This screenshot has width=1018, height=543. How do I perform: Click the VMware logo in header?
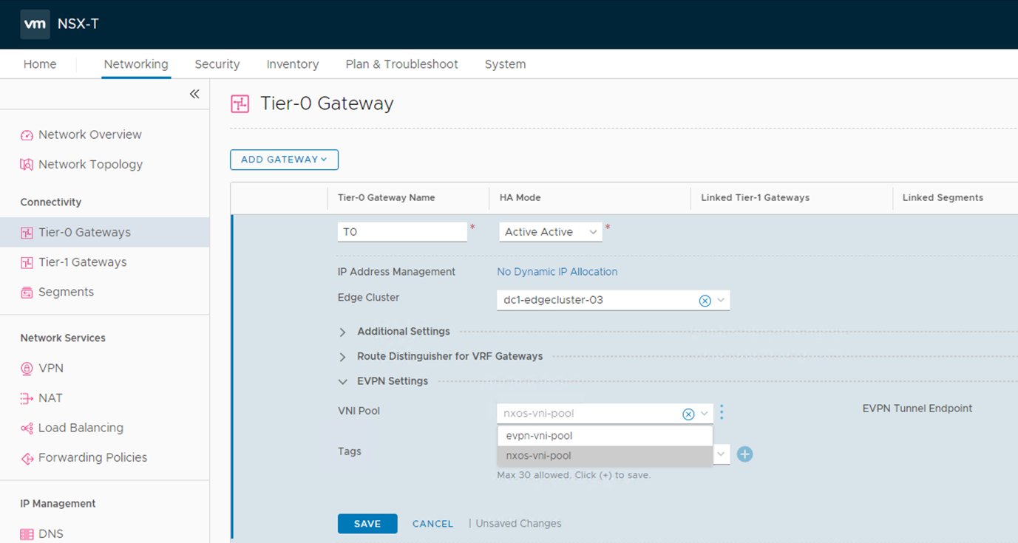click(x=35, y=24)
